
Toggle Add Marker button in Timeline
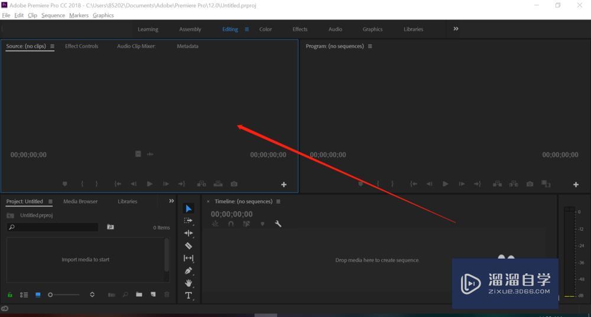coord(262,224)
